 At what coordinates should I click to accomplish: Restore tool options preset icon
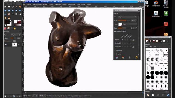(x=123, y=57)
